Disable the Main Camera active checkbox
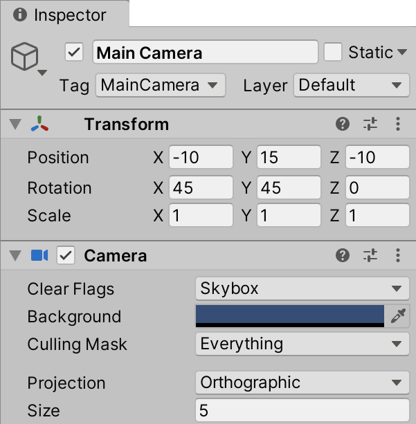416x424 pixels. [74, 53]
